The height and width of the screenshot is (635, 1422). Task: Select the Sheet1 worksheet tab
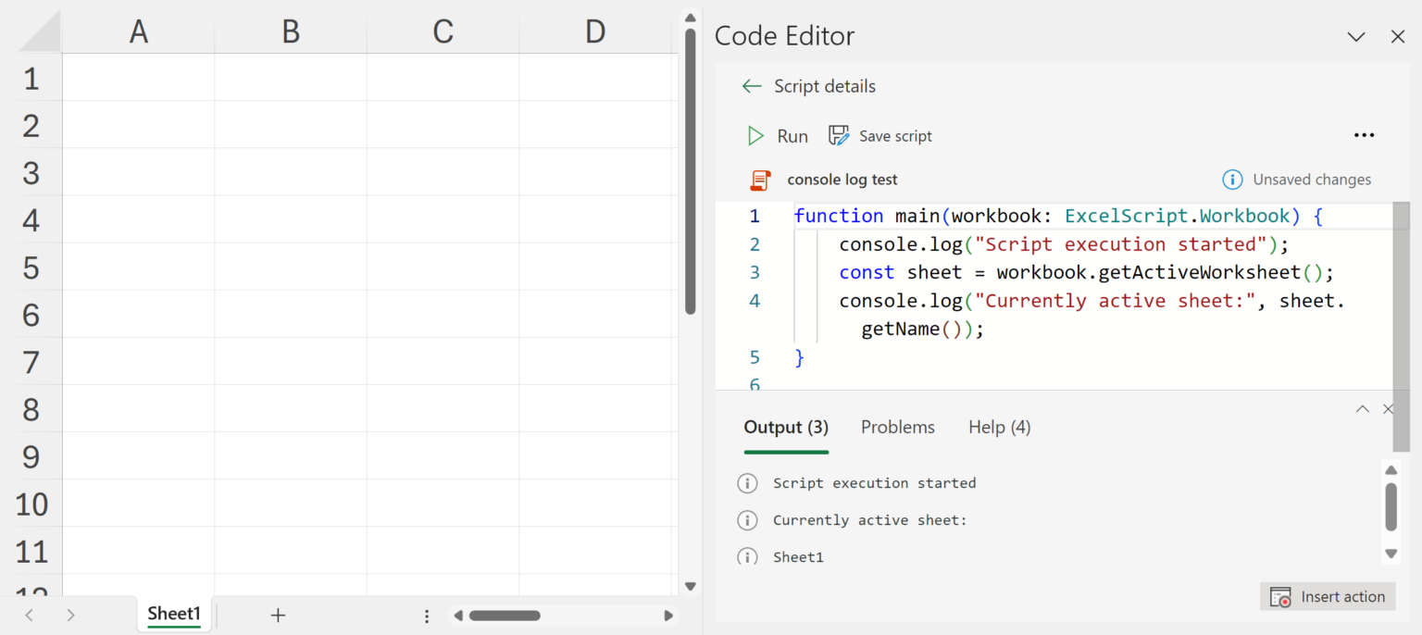174,614
